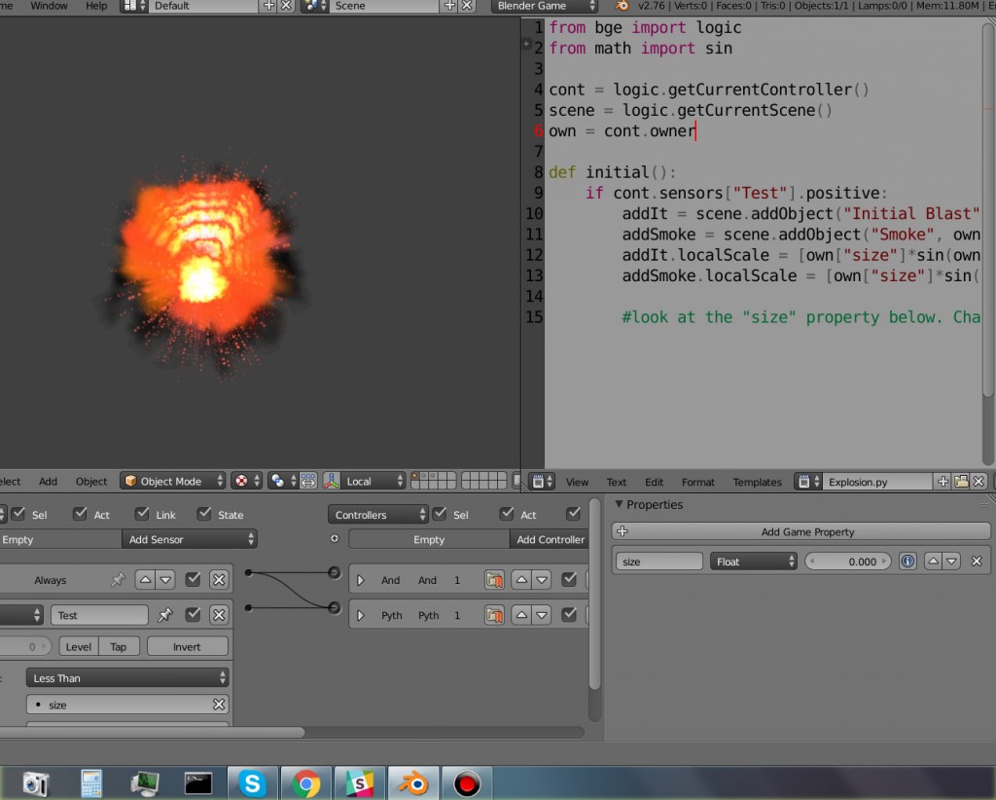
Task: Disable the Always sensor checkbox
Action: tap(193, 579)
